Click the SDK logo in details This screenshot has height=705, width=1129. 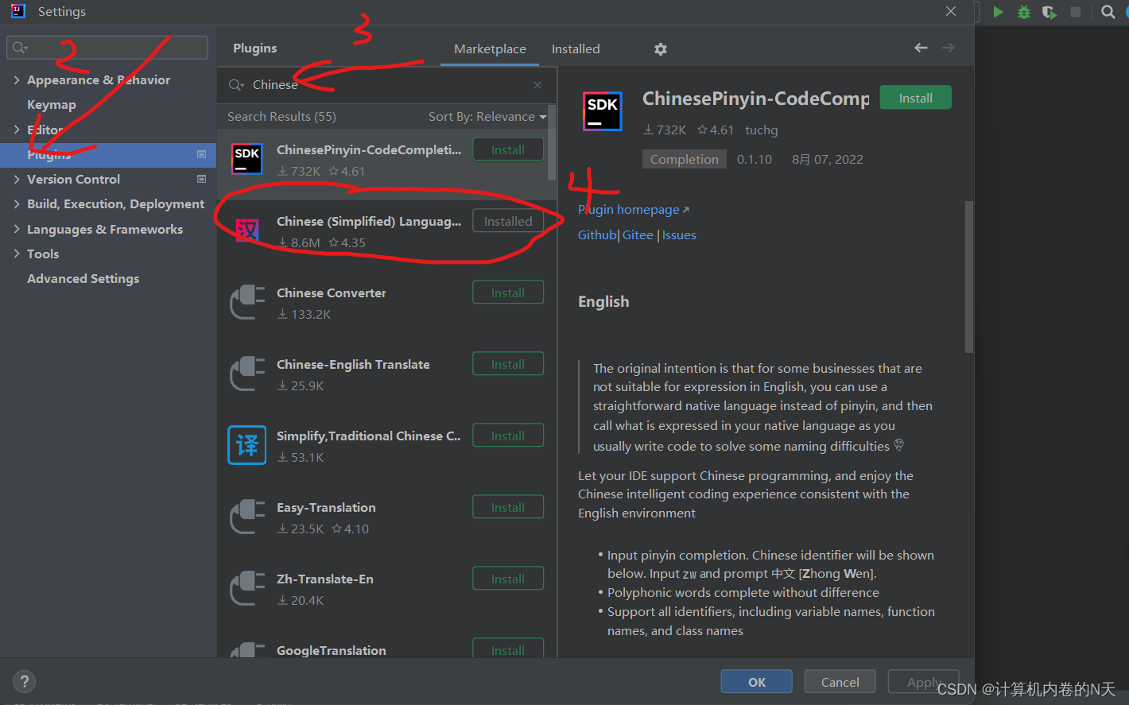pos(602,111)
